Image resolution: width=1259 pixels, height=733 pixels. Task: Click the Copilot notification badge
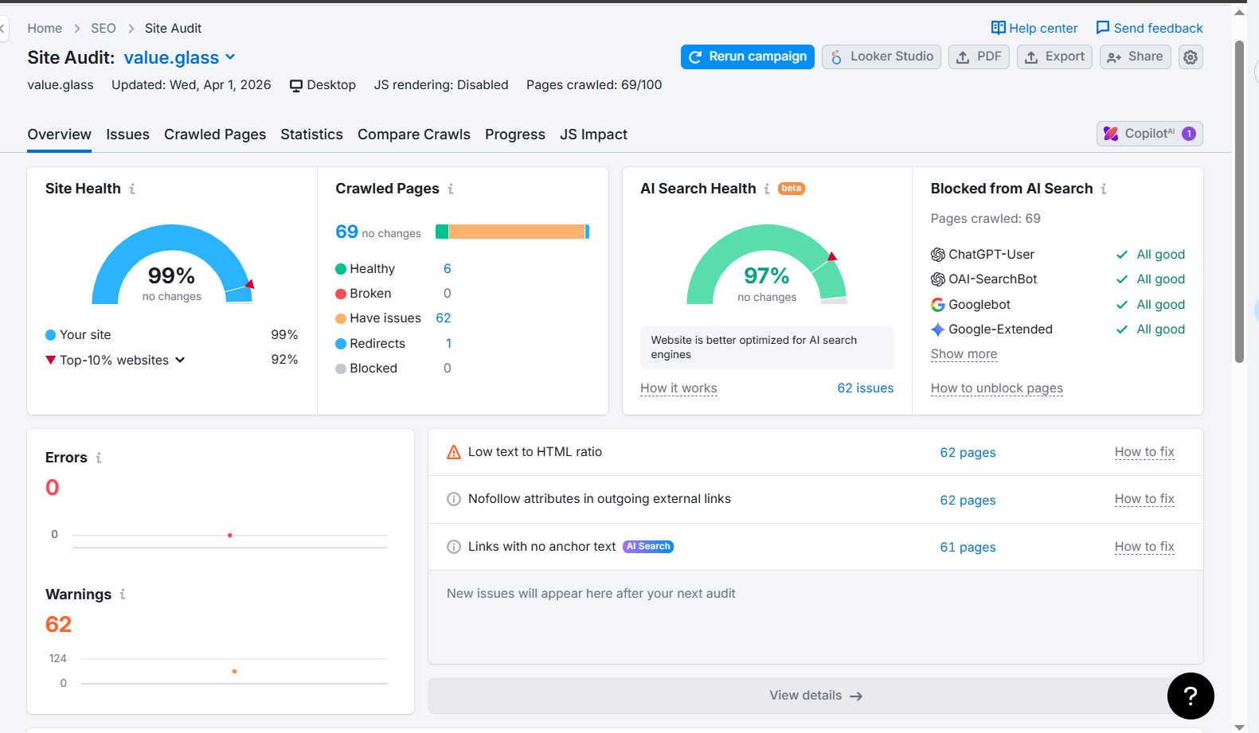(1188, 134)
